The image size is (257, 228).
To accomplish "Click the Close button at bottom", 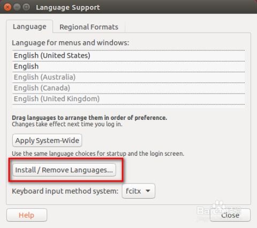I will click(x=230, y=215).
